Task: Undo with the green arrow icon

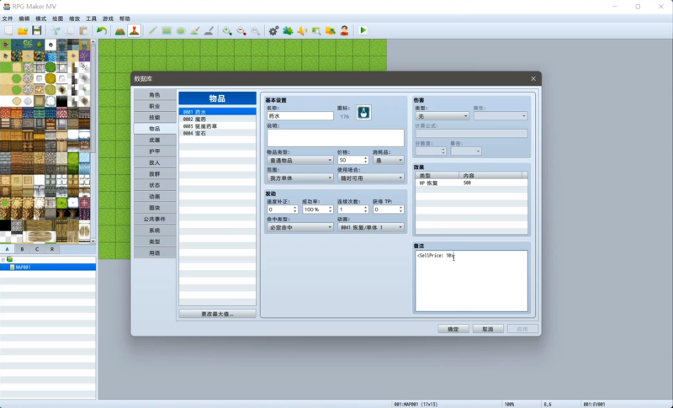Action: [x=102, y=30]
